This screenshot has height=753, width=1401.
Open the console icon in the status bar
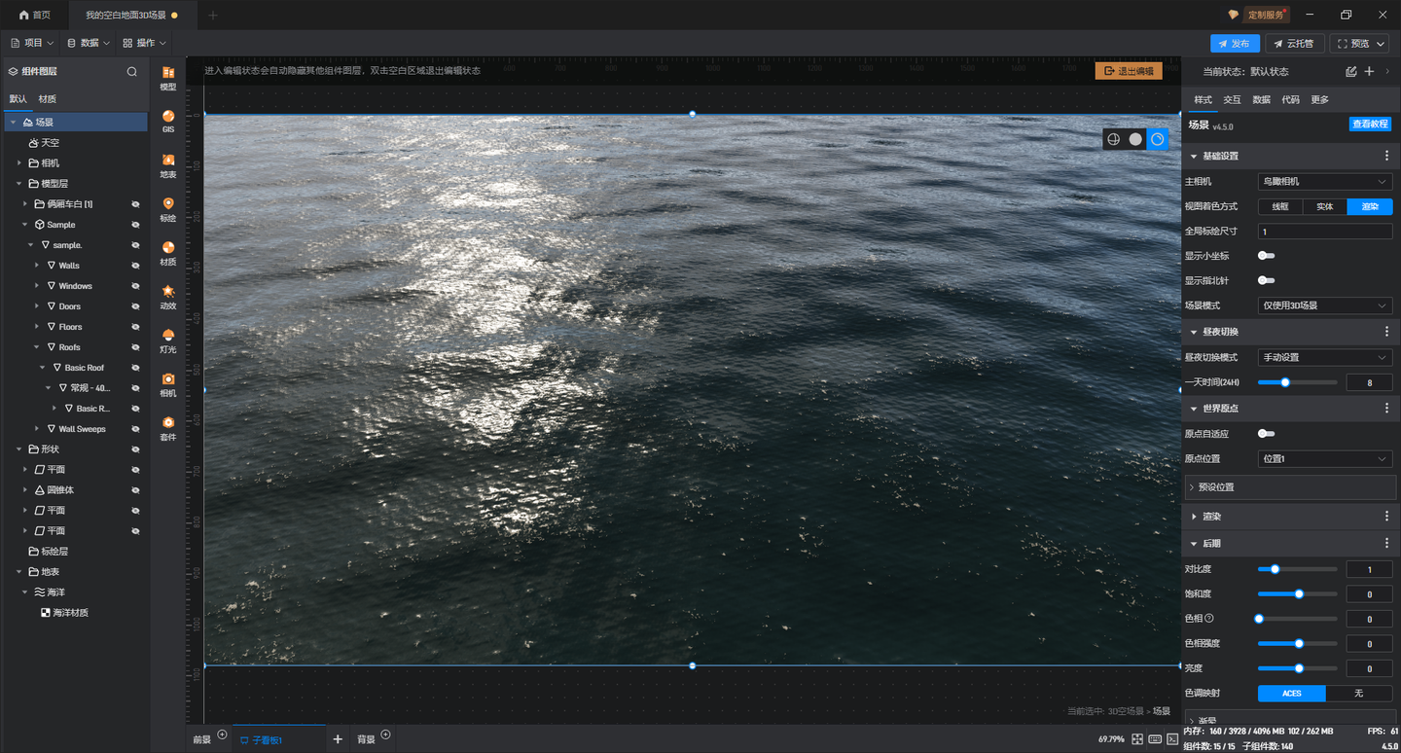click(x=1171, y=739)
